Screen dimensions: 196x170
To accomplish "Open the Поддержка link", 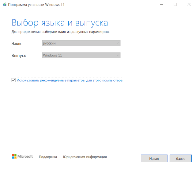I will (x=48, y=157).
